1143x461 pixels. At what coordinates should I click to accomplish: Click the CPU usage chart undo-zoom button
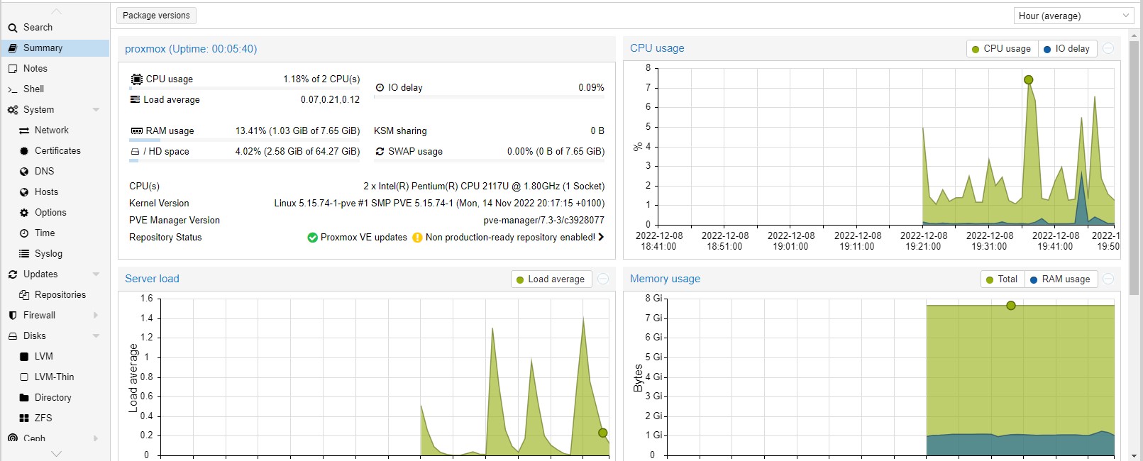click(1108, 49)
